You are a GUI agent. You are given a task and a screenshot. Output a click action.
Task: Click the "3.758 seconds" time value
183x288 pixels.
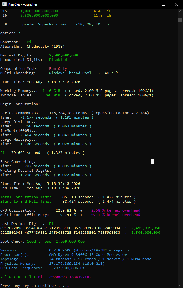(35, 126)
